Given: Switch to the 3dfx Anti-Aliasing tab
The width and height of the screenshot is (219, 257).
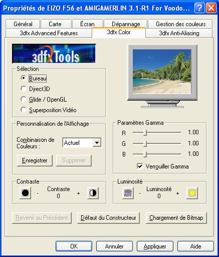Looking at the screenshot, I should pyautogui.click(x=179, y=33).
